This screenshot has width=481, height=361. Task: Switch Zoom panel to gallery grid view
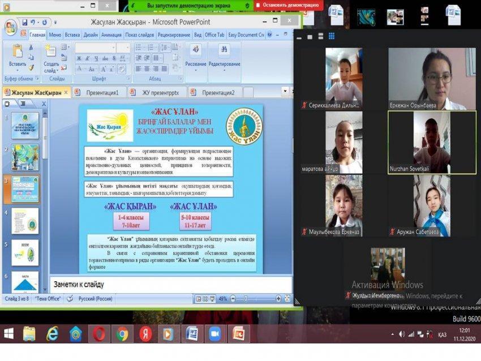(x=332, y=37)
